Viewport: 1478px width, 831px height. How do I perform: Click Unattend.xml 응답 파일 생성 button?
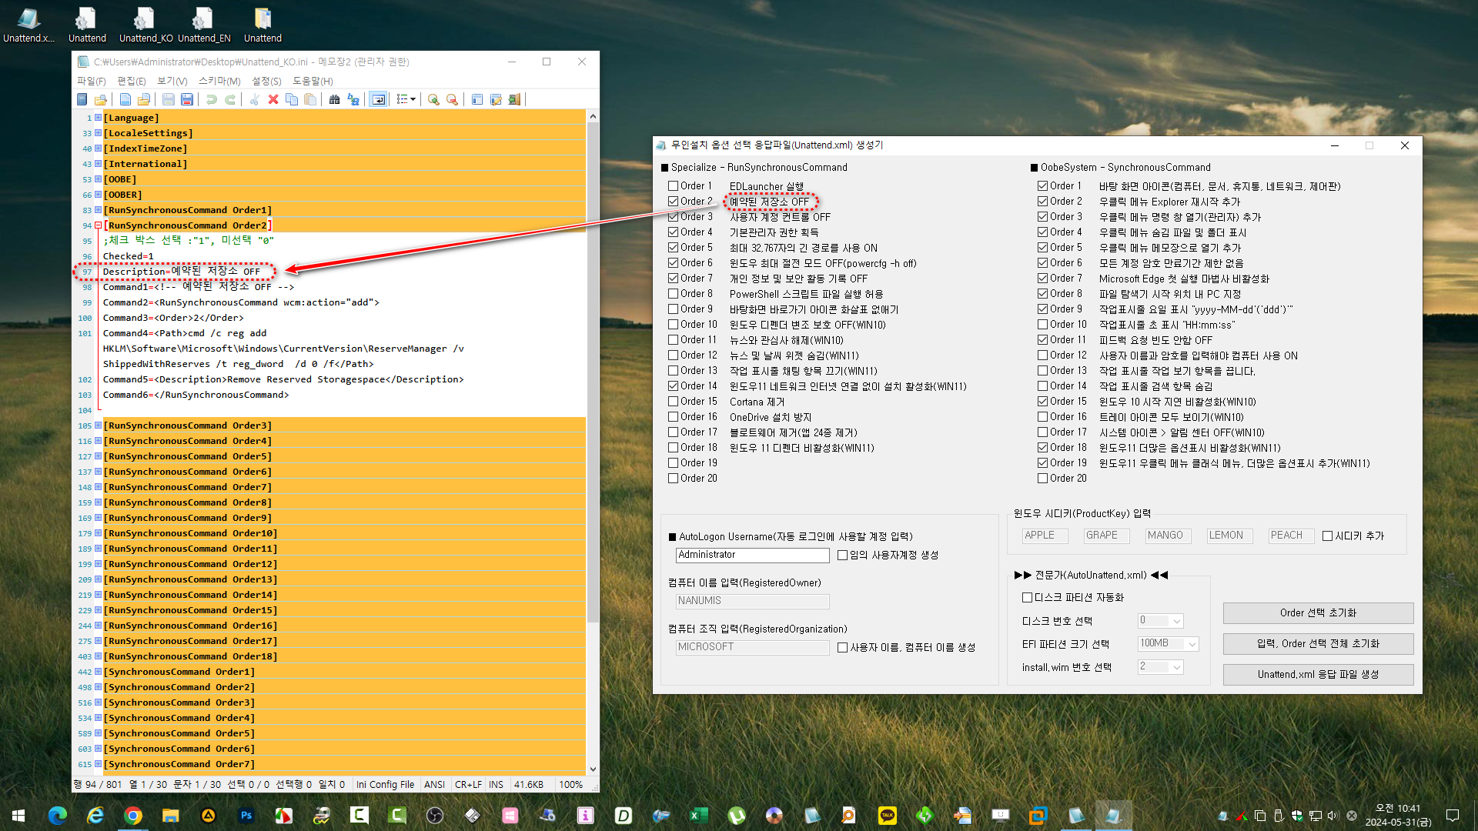tap(1318, 674)
